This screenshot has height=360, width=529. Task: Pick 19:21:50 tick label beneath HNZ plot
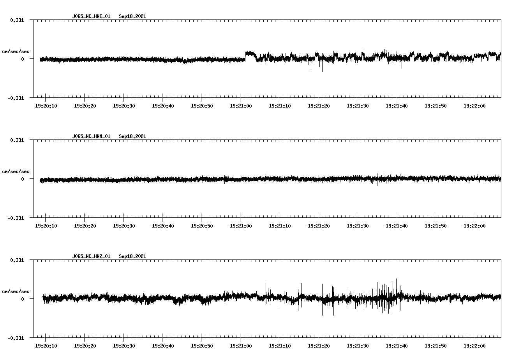[435, 346]
